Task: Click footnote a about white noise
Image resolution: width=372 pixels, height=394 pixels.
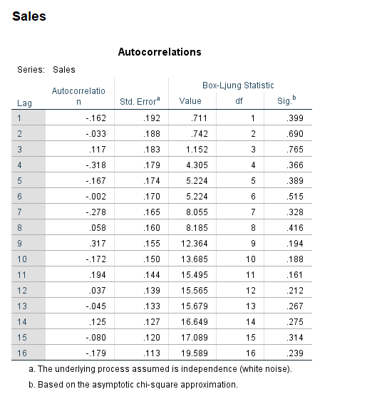Action: coord(160,369)
